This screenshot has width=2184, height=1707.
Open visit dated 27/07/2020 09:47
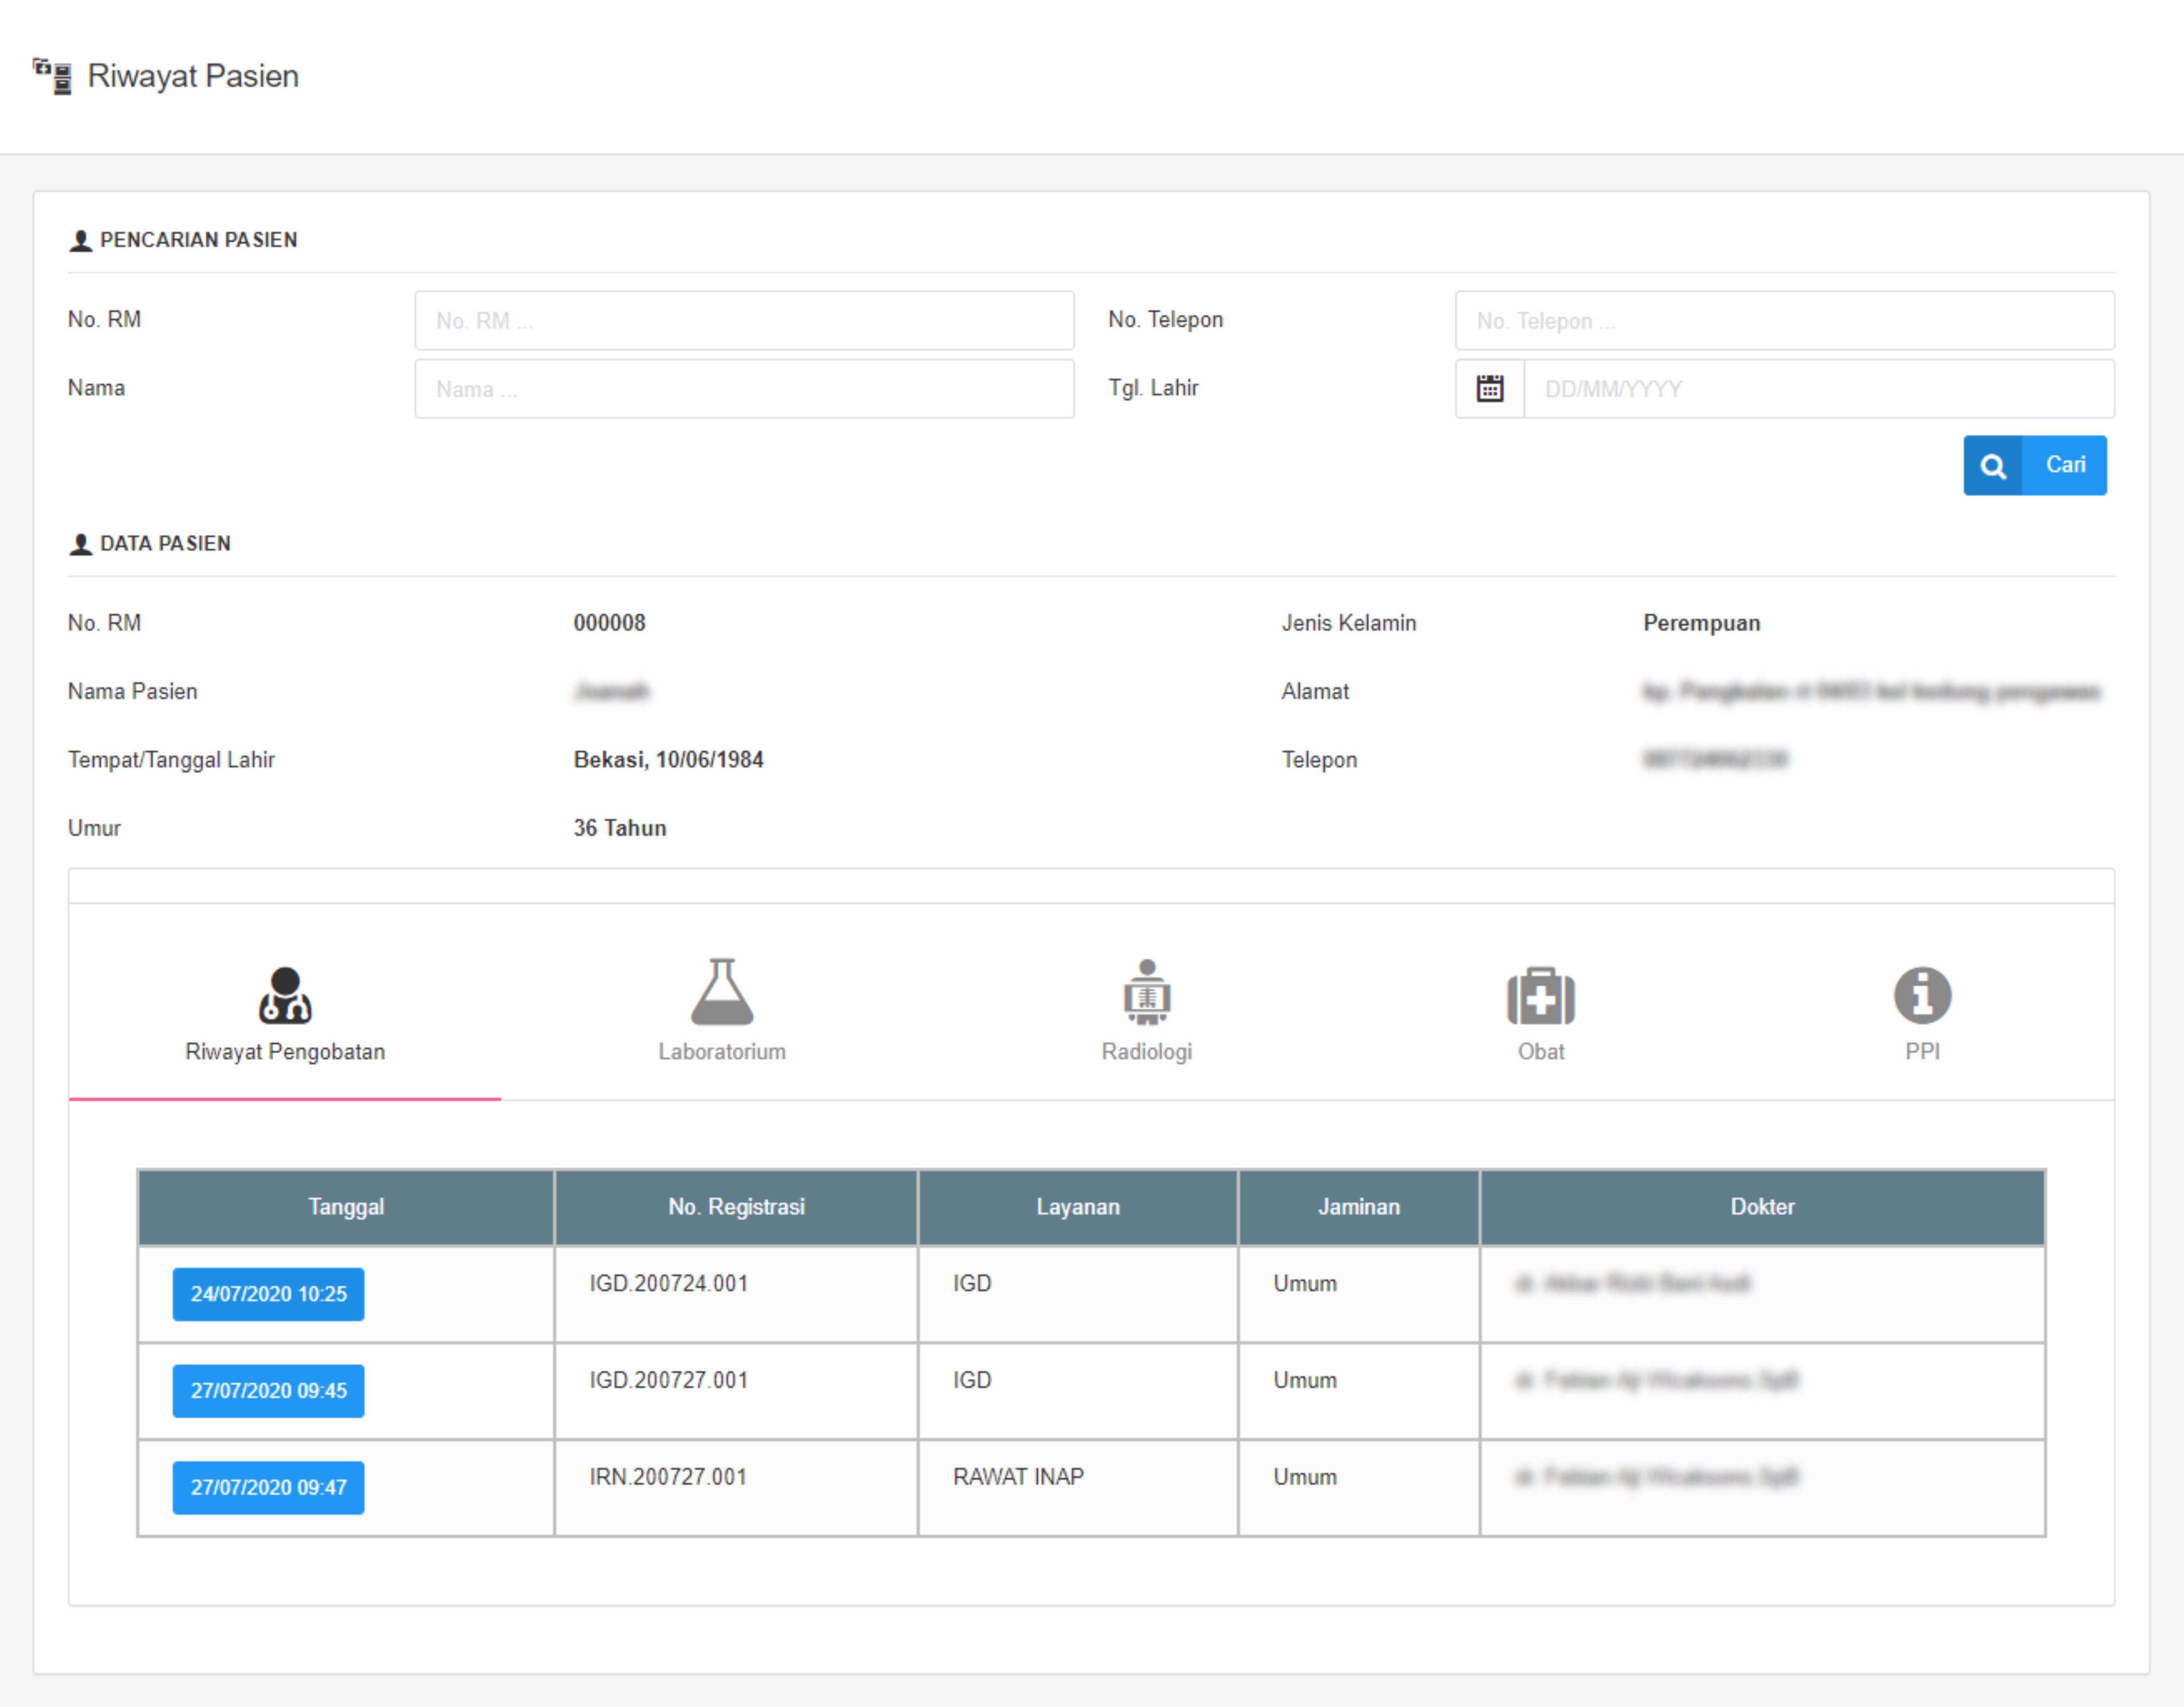268,1488
